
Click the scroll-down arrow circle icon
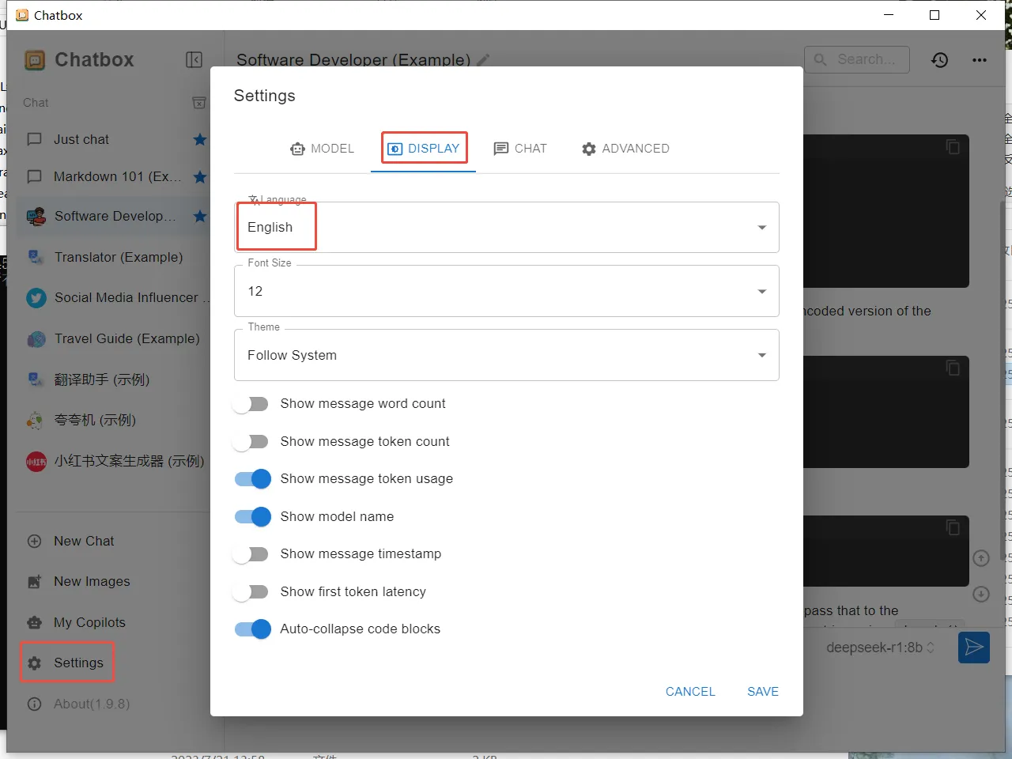tap(981, 594)
